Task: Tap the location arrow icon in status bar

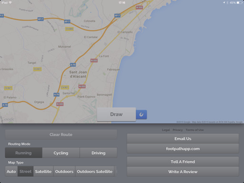Action: (224, 2)
